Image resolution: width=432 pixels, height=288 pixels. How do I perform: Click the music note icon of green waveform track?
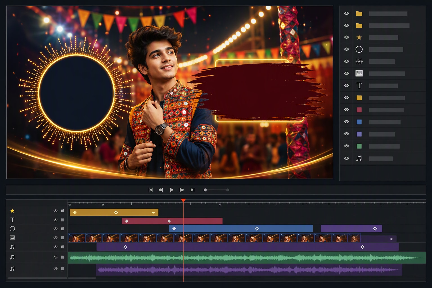coord(12,257)
